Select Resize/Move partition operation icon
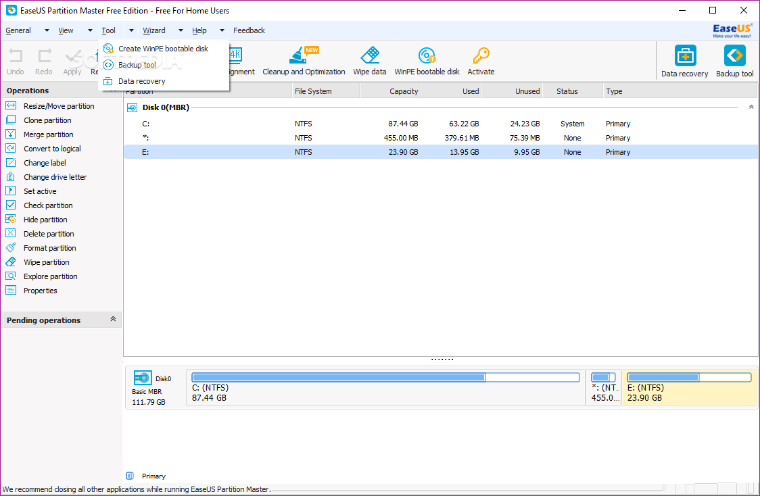The height and width of the screenshot is (496, 760). tap(11, 105)
